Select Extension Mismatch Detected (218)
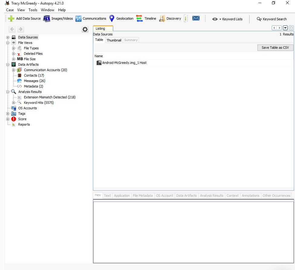295x270 pixels. [x=49, y=97]
